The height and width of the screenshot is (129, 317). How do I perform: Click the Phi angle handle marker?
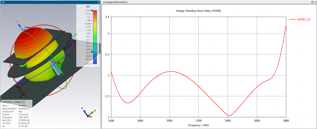click(x=63, y=58)
